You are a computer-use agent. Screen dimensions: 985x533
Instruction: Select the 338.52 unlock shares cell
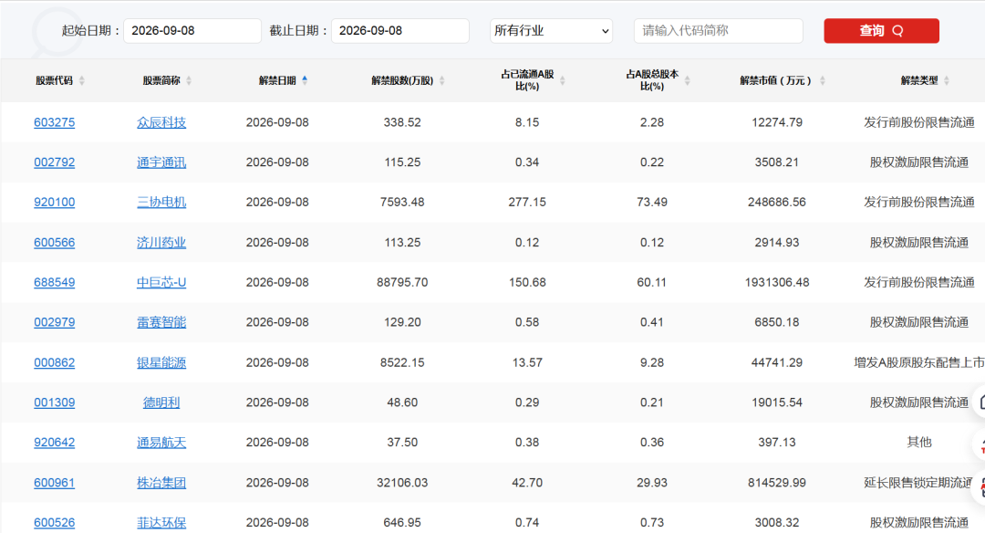tap(402, 122)
